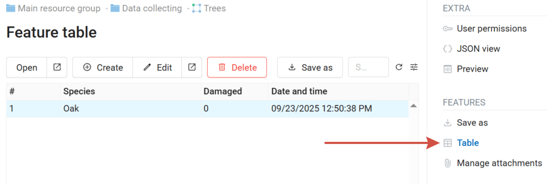Click the Manage attachments paperclip icon
The image size is (551, 184).
click(x=447, y=163)
